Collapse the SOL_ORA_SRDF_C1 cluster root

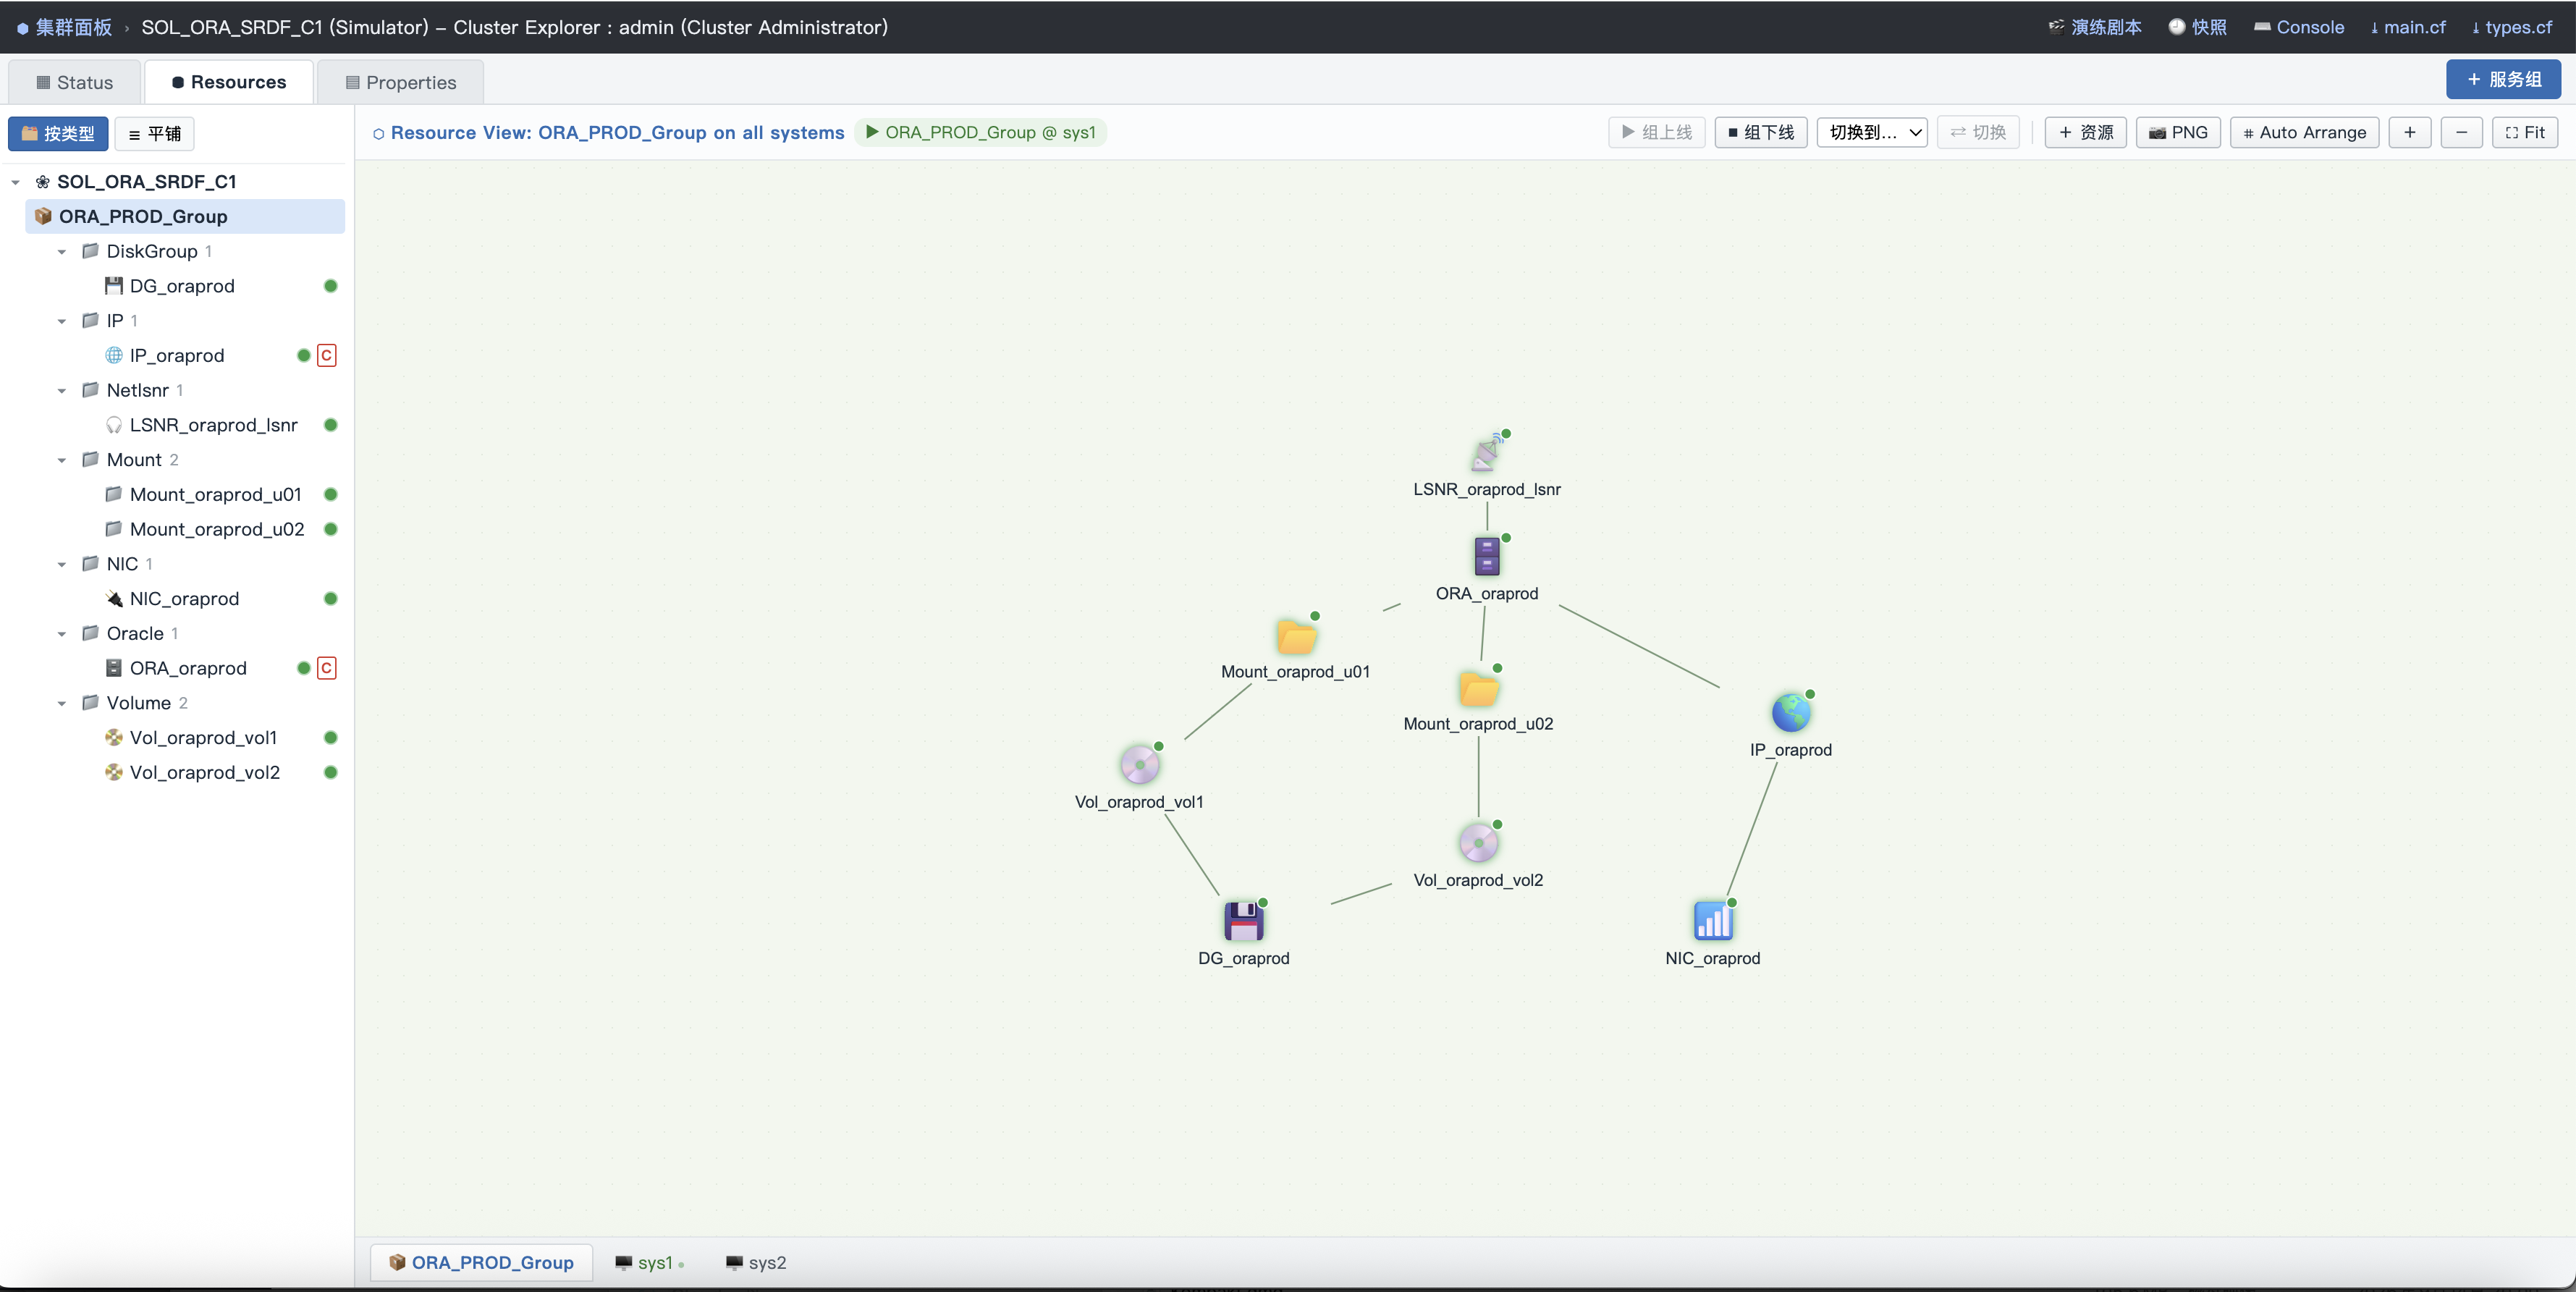(16, 182)
